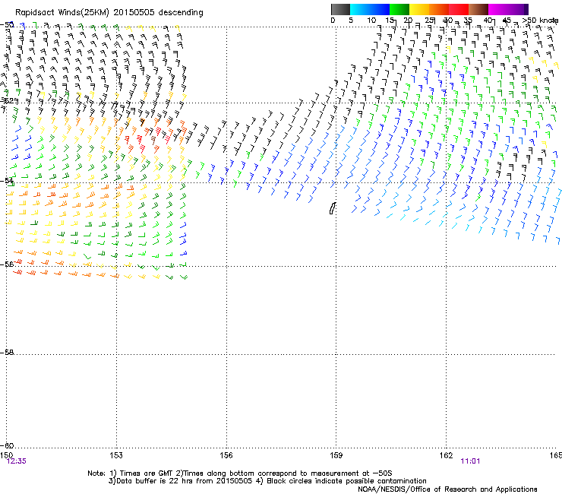Image resolution: width=562 pixels, height=494 pixels.
Task: Click the longitude label '165'
Action: (x=556, y=455)
